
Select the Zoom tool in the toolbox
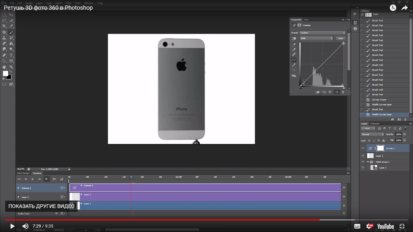(x=11, y=67)
